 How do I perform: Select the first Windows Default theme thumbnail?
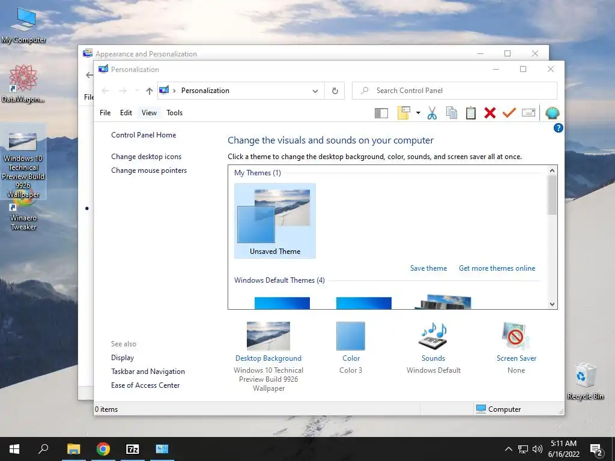pos(282,303)
